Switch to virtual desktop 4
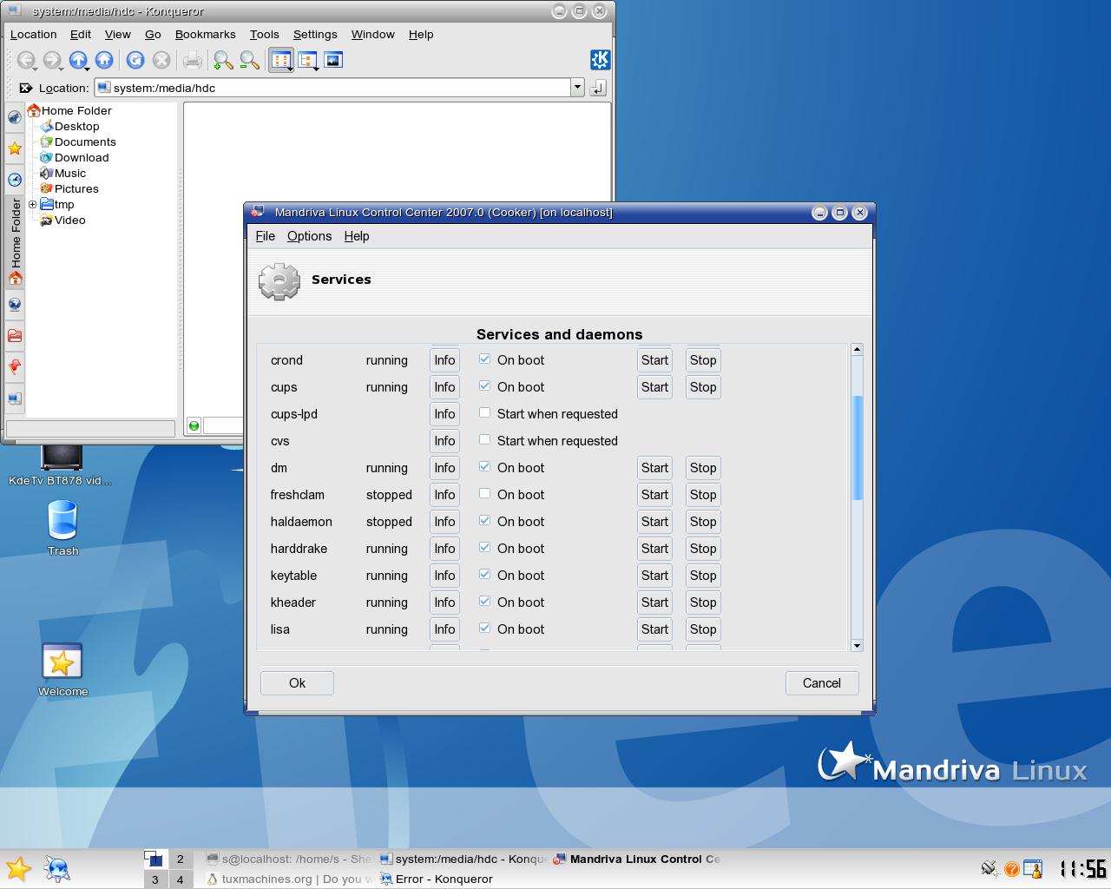This screenshot has width=1111, height=889. coord(181,879)
